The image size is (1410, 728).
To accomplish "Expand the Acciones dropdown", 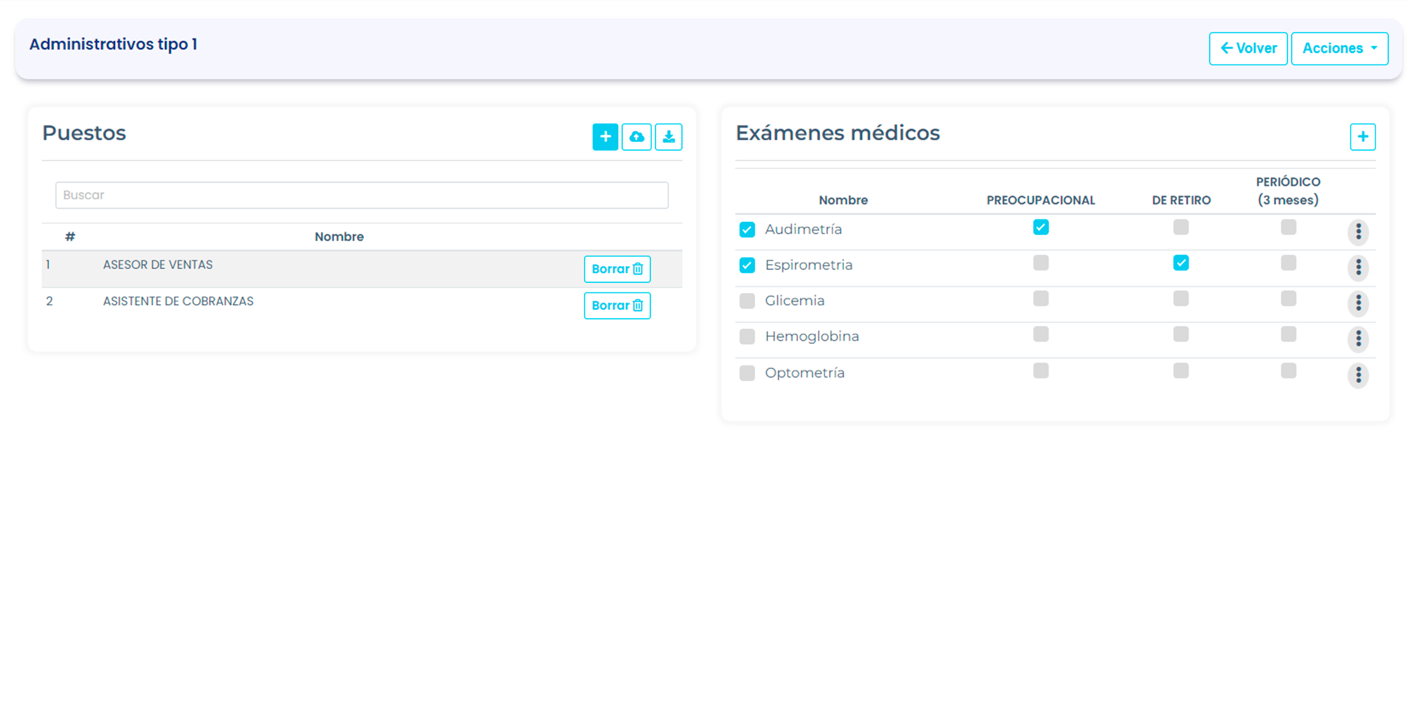I will click(x=1339, y=48).
